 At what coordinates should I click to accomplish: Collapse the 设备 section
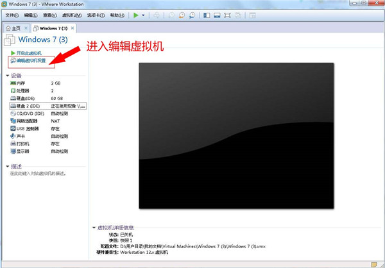pyautogui.click(x=8, y=76)
